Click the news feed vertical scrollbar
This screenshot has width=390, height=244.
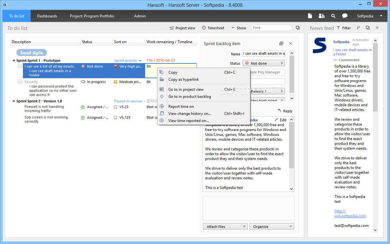pyautogui.click(x=375, y=135)
